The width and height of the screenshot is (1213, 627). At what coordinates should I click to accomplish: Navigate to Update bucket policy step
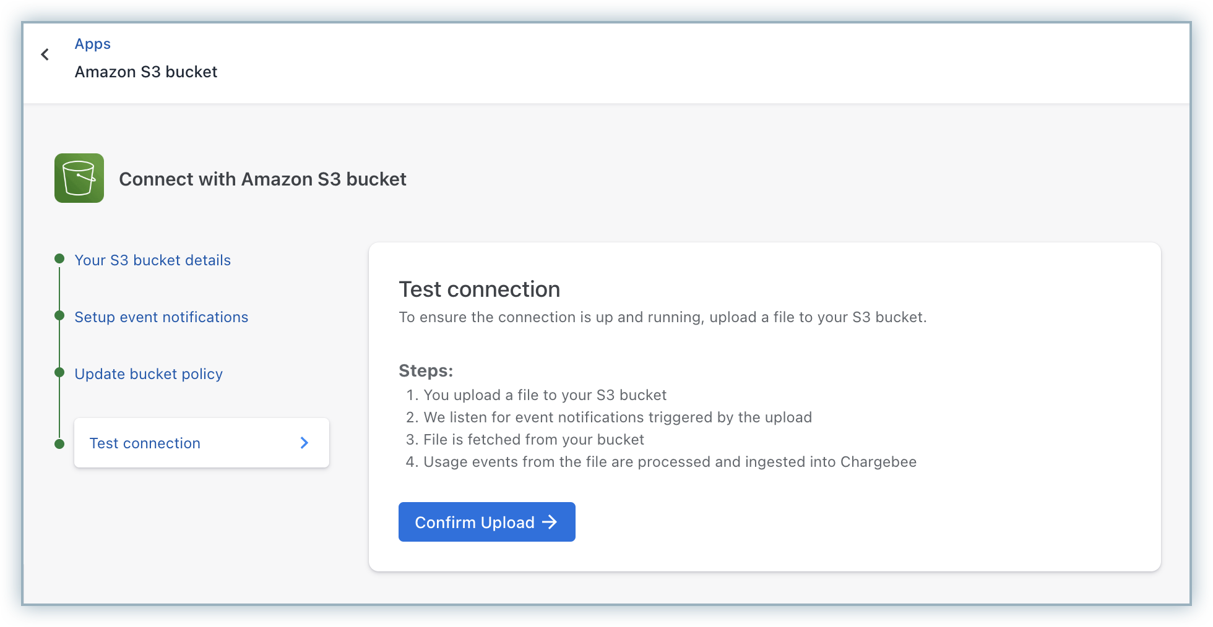click(x=149, y=374)
